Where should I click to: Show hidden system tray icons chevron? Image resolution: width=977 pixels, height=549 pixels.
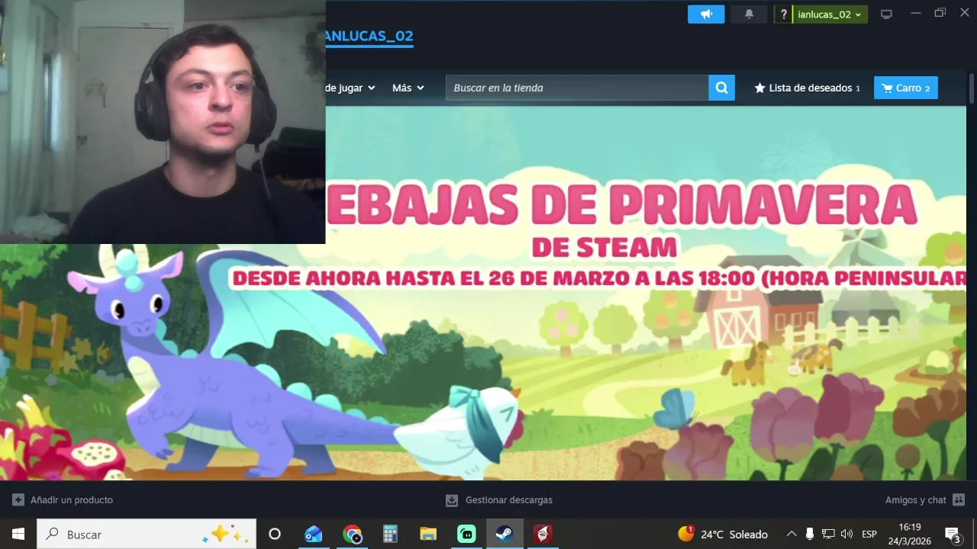click(x=792, y=534)
